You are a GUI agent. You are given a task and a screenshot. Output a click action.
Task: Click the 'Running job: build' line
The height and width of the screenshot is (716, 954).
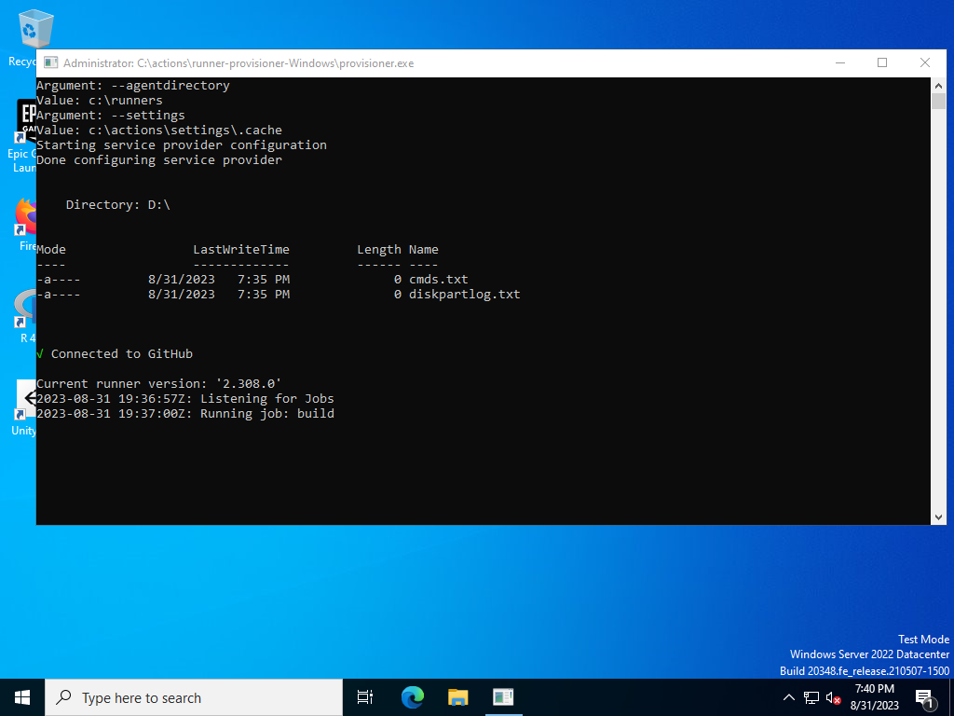185,413
